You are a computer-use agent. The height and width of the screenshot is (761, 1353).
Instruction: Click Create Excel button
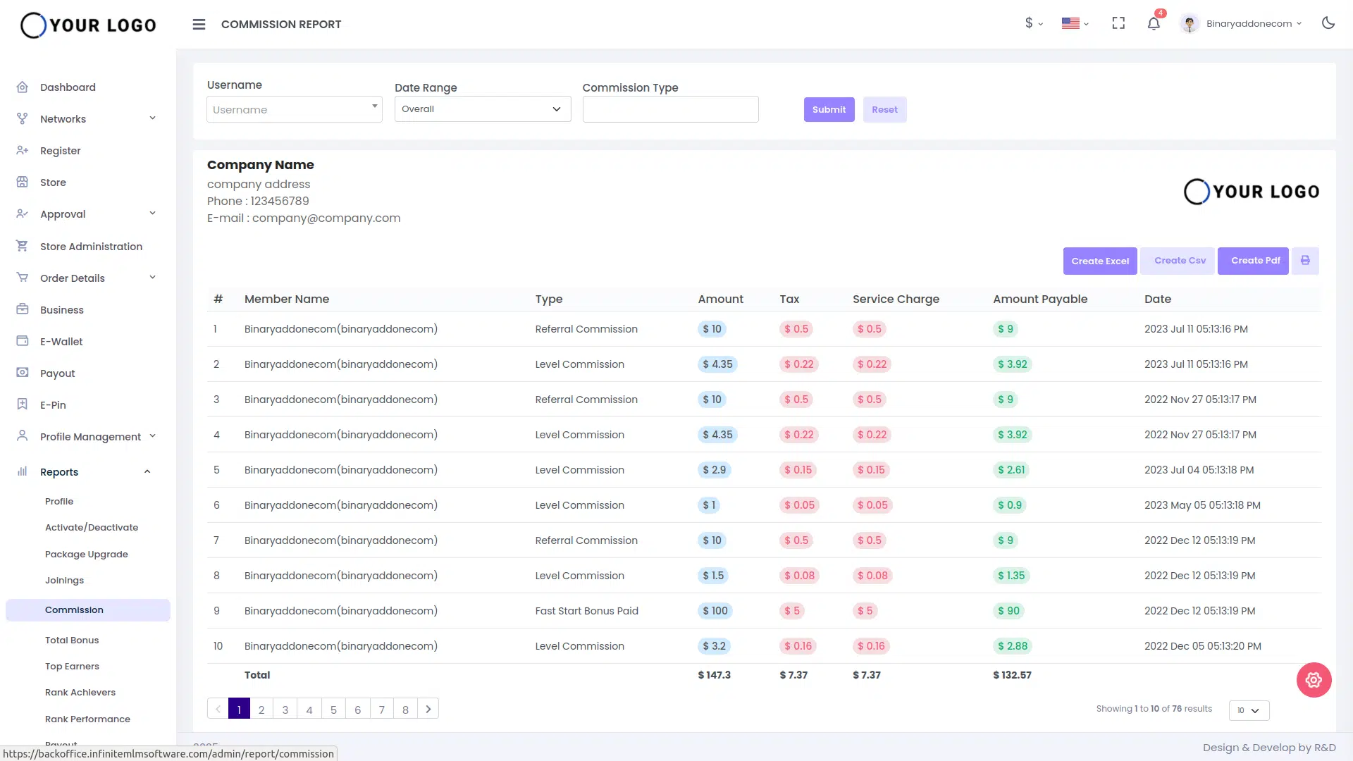1100,261
